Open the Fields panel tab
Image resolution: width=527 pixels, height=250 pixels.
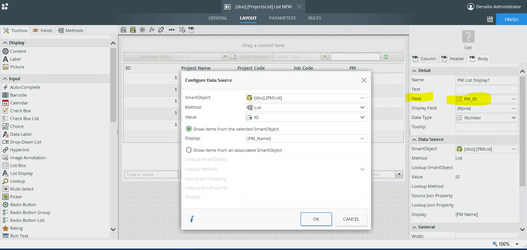[x=42, y=31]
